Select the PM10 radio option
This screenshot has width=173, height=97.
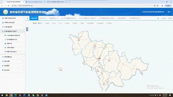coord(65,23)
